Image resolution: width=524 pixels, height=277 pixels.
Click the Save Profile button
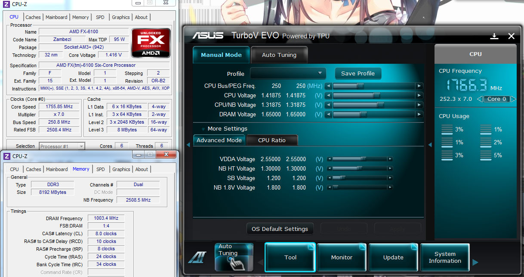click(358, 73)
